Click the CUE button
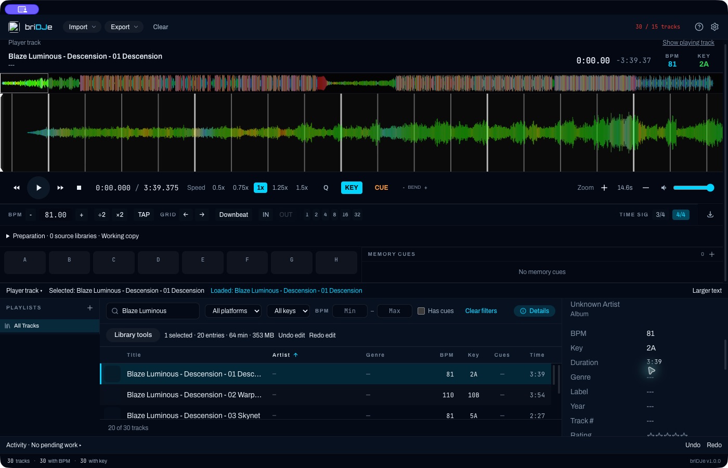 pyautogui.click(x=381, y=188)
